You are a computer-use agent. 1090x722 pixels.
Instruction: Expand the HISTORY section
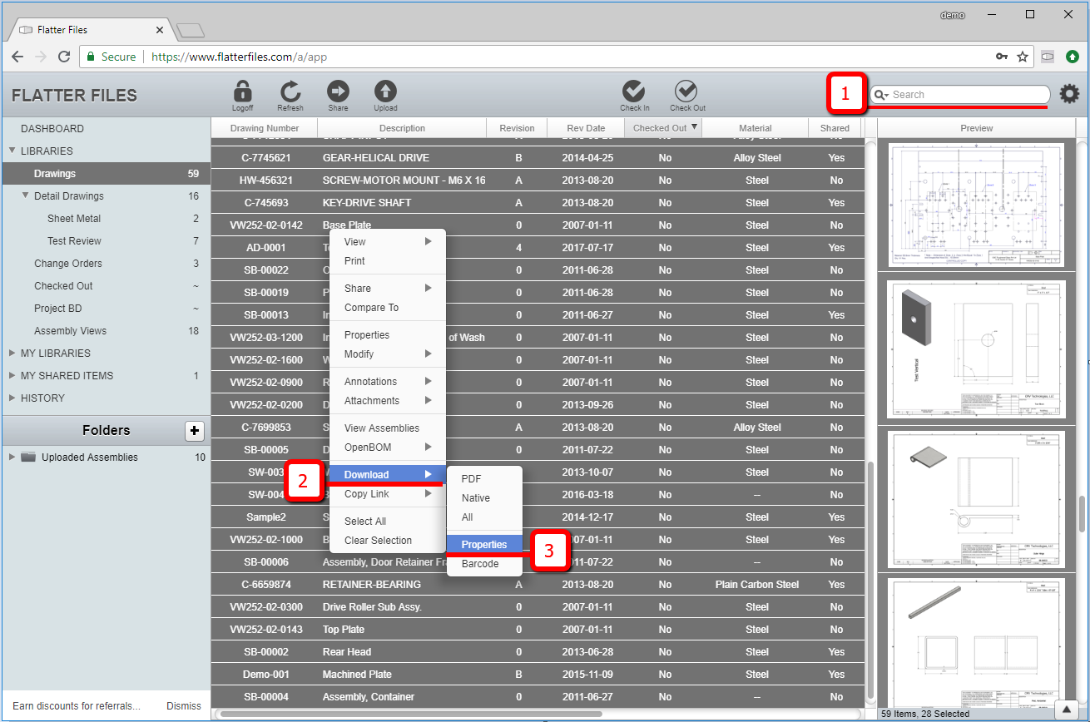(12, 398)
